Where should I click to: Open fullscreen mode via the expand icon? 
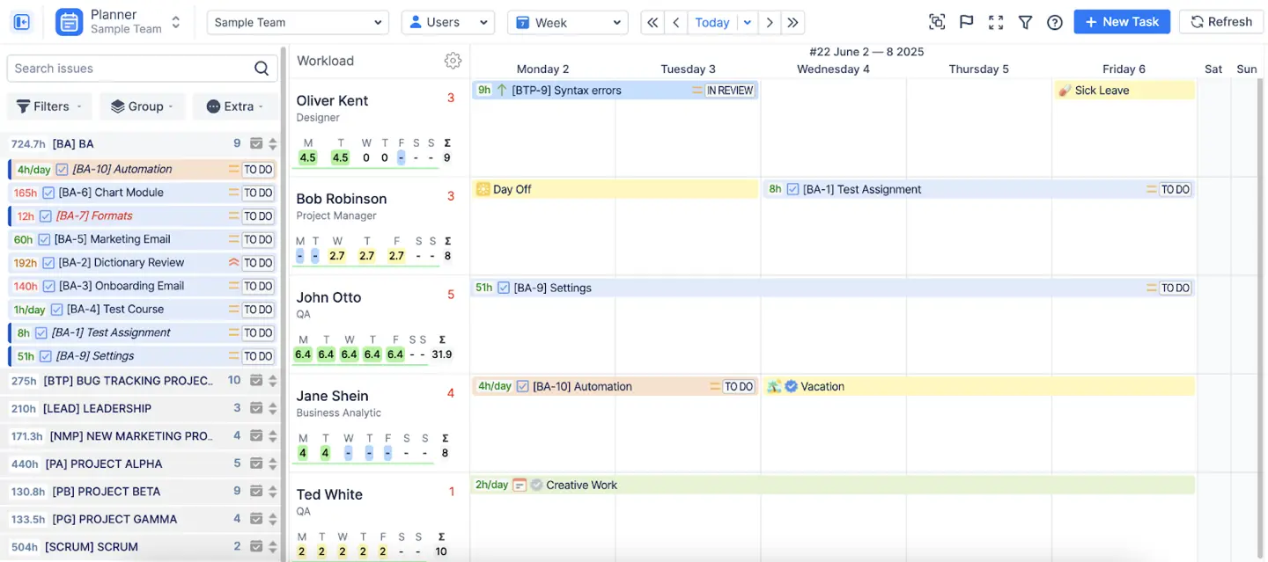tap(996, 22)
